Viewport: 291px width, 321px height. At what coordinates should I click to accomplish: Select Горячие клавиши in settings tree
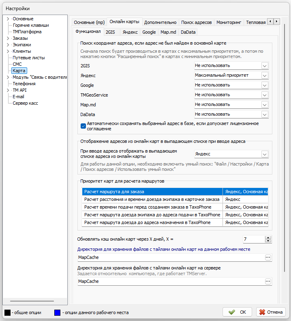point(31,25)
